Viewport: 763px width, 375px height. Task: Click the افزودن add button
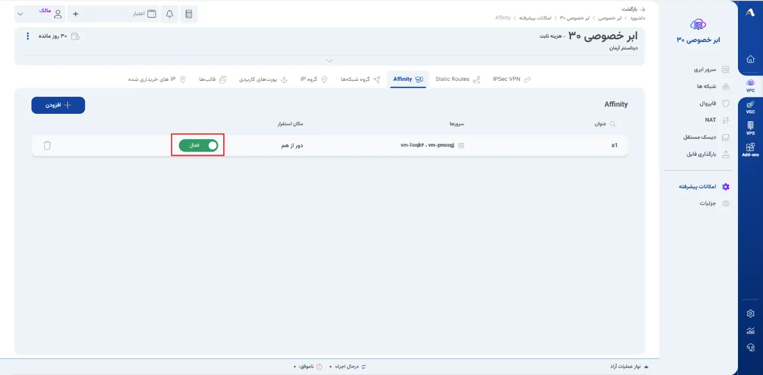58,105
